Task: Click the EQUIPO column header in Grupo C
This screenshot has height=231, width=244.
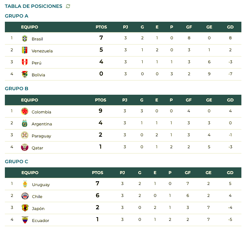Action: 30,173
